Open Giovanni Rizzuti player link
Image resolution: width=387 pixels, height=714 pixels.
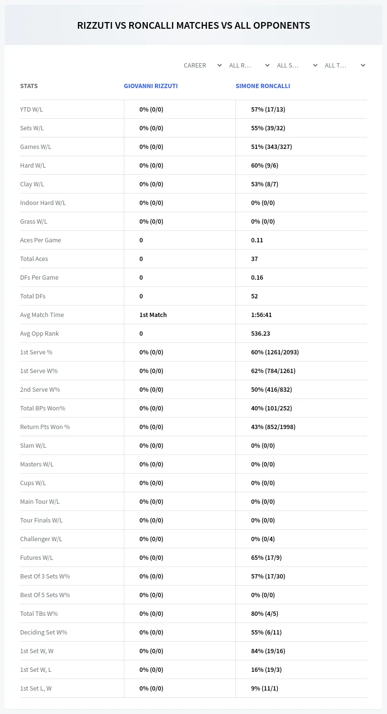coord(151,86)
